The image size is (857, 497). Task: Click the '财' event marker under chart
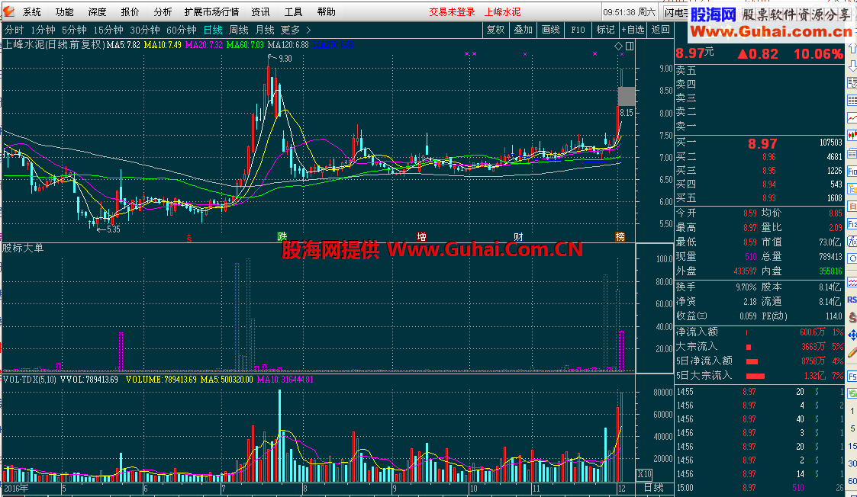[518, 236]
